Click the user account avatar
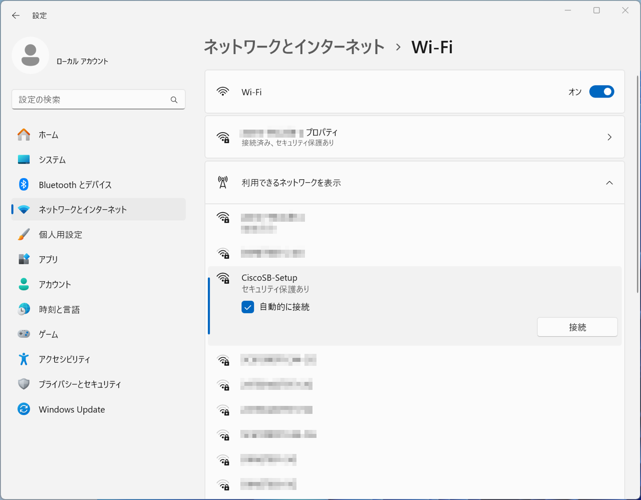This screenshot has height=500, width=641. (31, 56)
